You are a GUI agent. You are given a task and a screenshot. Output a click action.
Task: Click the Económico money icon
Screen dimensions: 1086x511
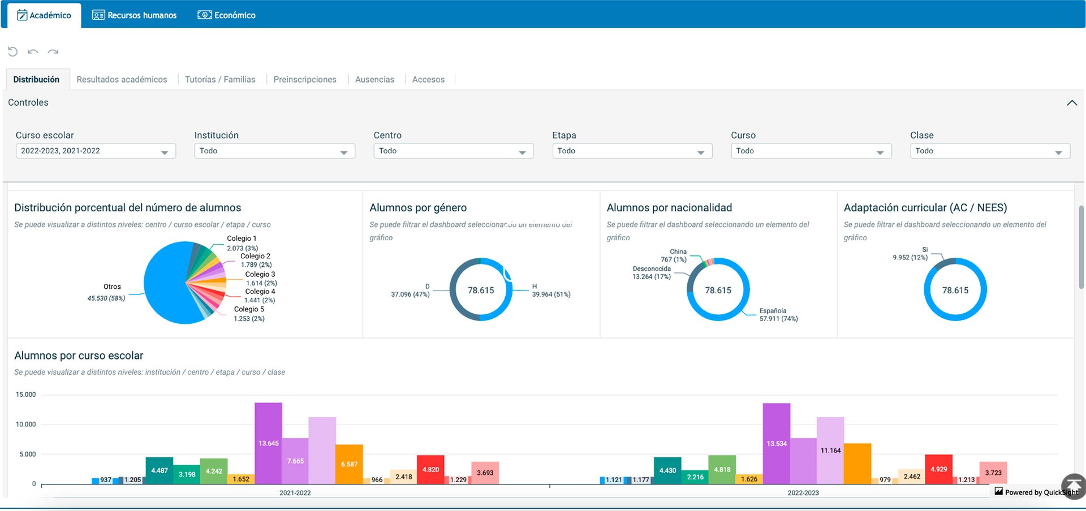[204, 15]
